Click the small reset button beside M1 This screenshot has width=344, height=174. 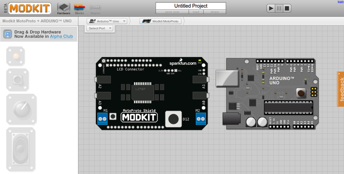(113, 117)
